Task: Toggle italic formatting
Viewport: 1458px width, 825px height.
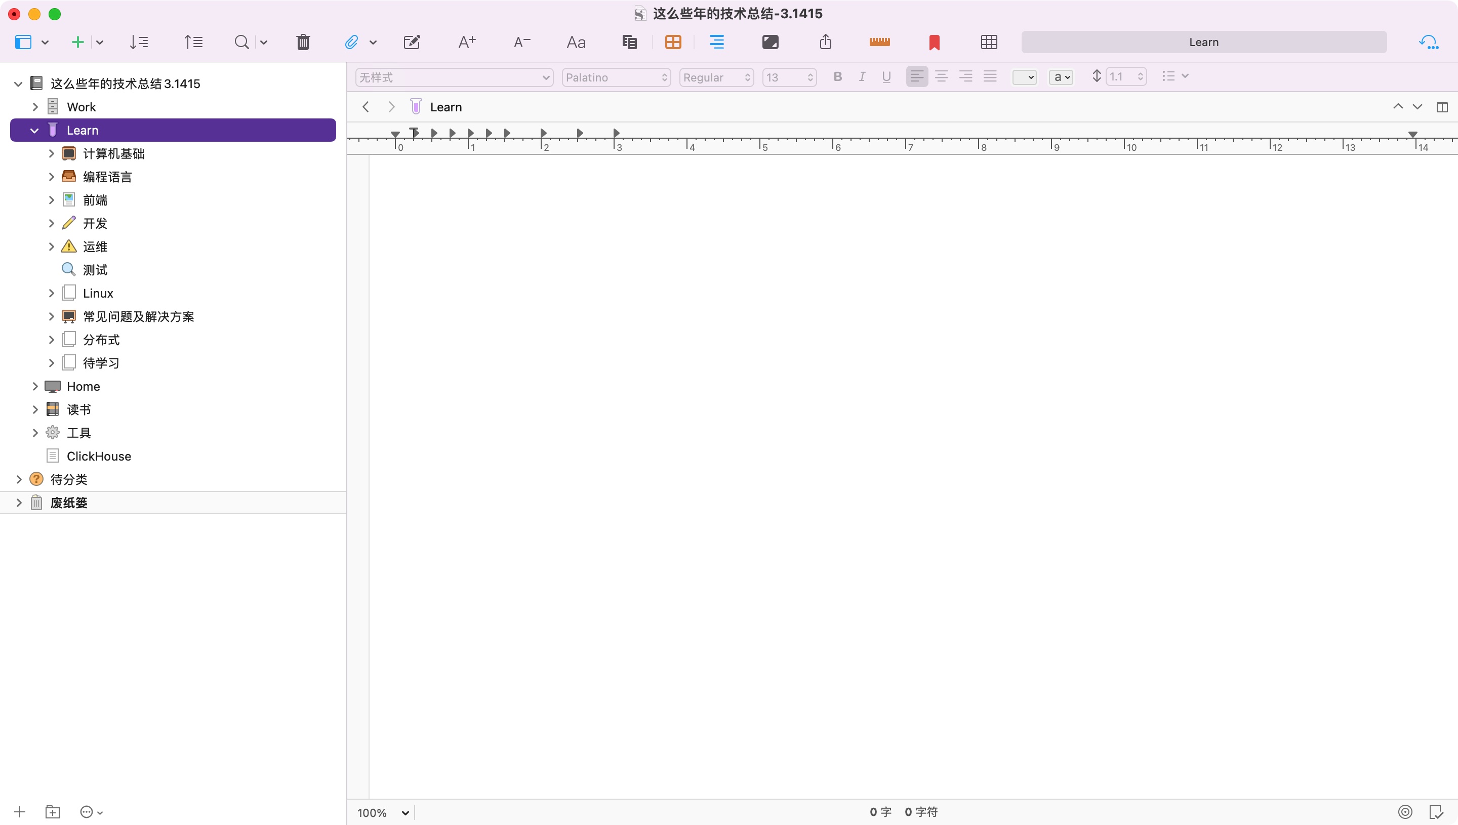Action: (x=862, y=76)
